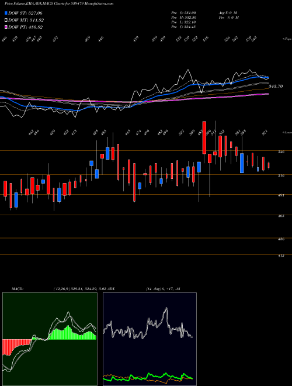Click the tallest red candlestick near chart peak
292x386 pixels.
pos(204,137)
